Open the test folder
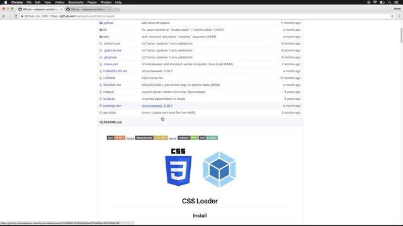Image resolution: width=403 pixels, height=226 pixels. [x=106, y=36]
